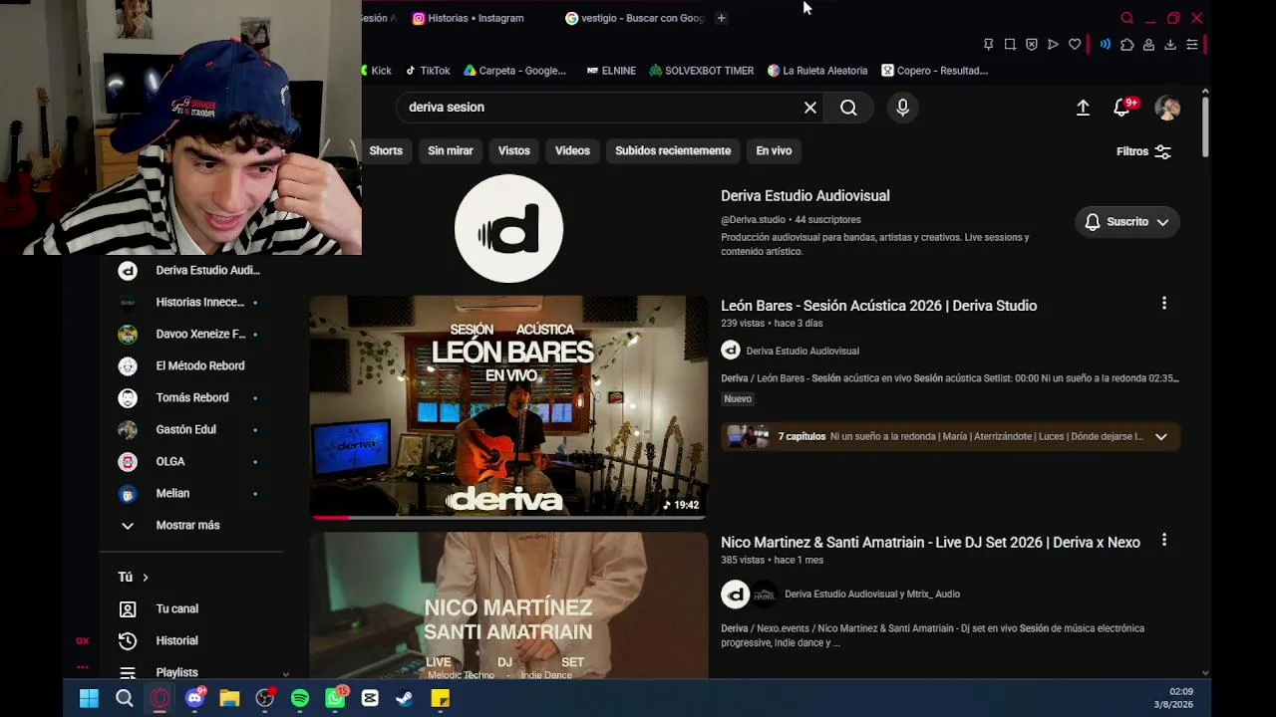Open Deriva Estudio Audiovisual link under León Bares
1276x717 pixels.
[802, 351]
